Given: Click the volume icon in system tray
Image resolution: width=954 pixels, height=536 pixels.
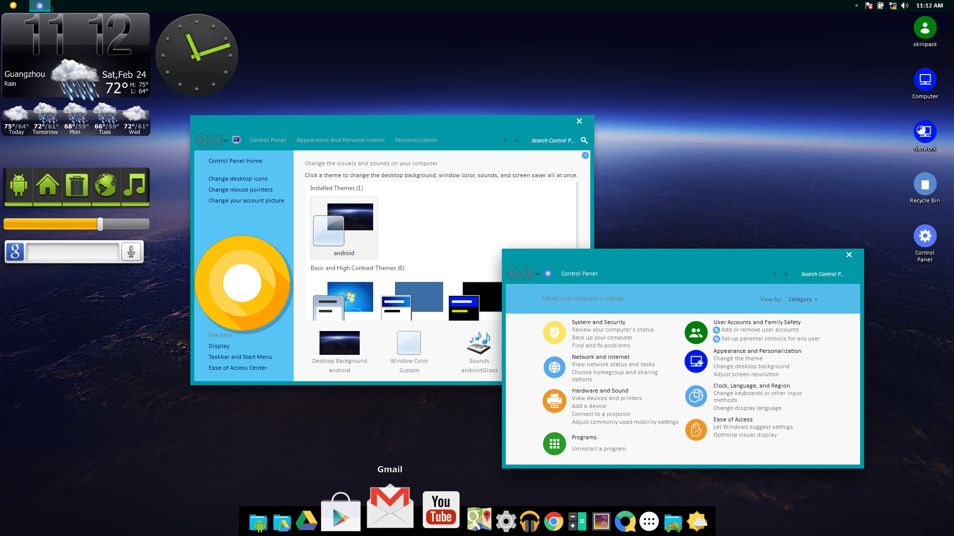Looking at the screenshot, I should point(905,5).
